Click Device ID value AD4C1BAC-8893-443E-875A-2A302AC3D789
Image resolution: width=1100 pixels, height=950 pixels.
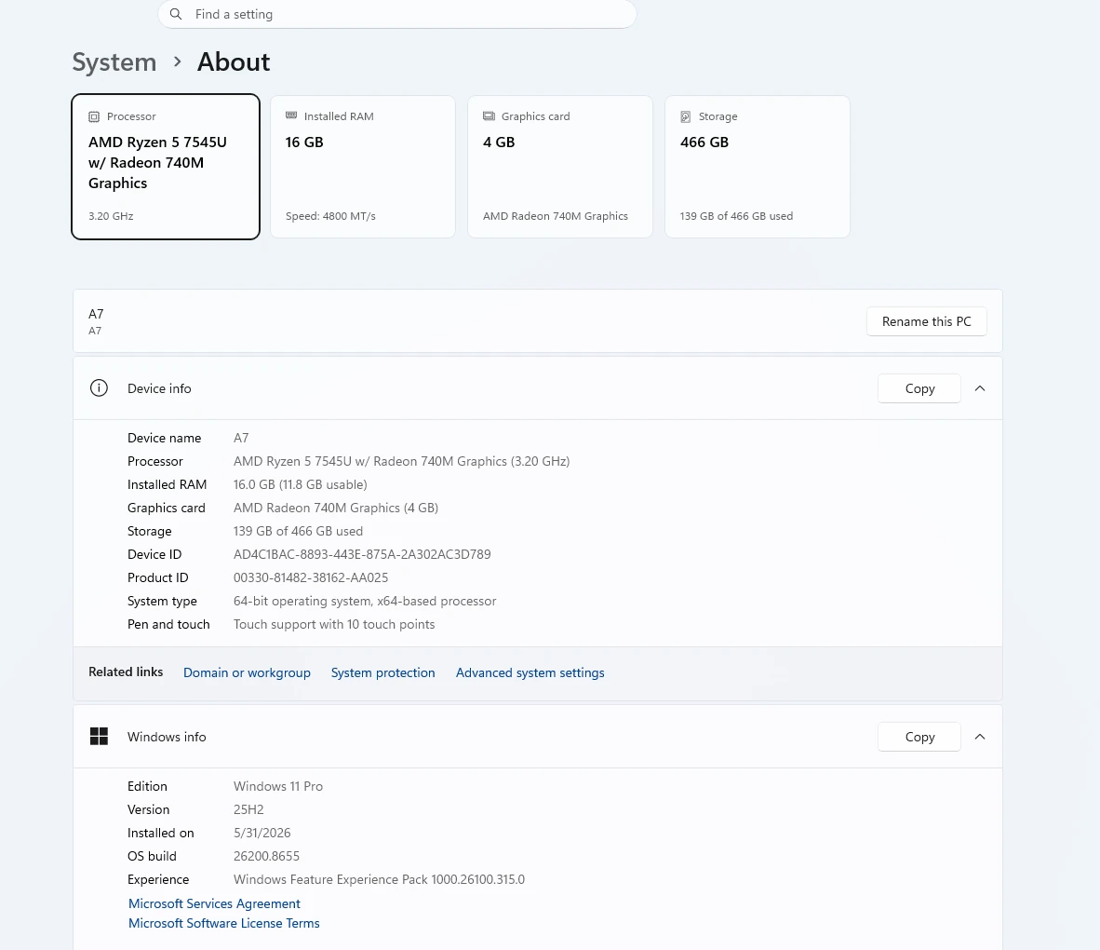(362, 555)
